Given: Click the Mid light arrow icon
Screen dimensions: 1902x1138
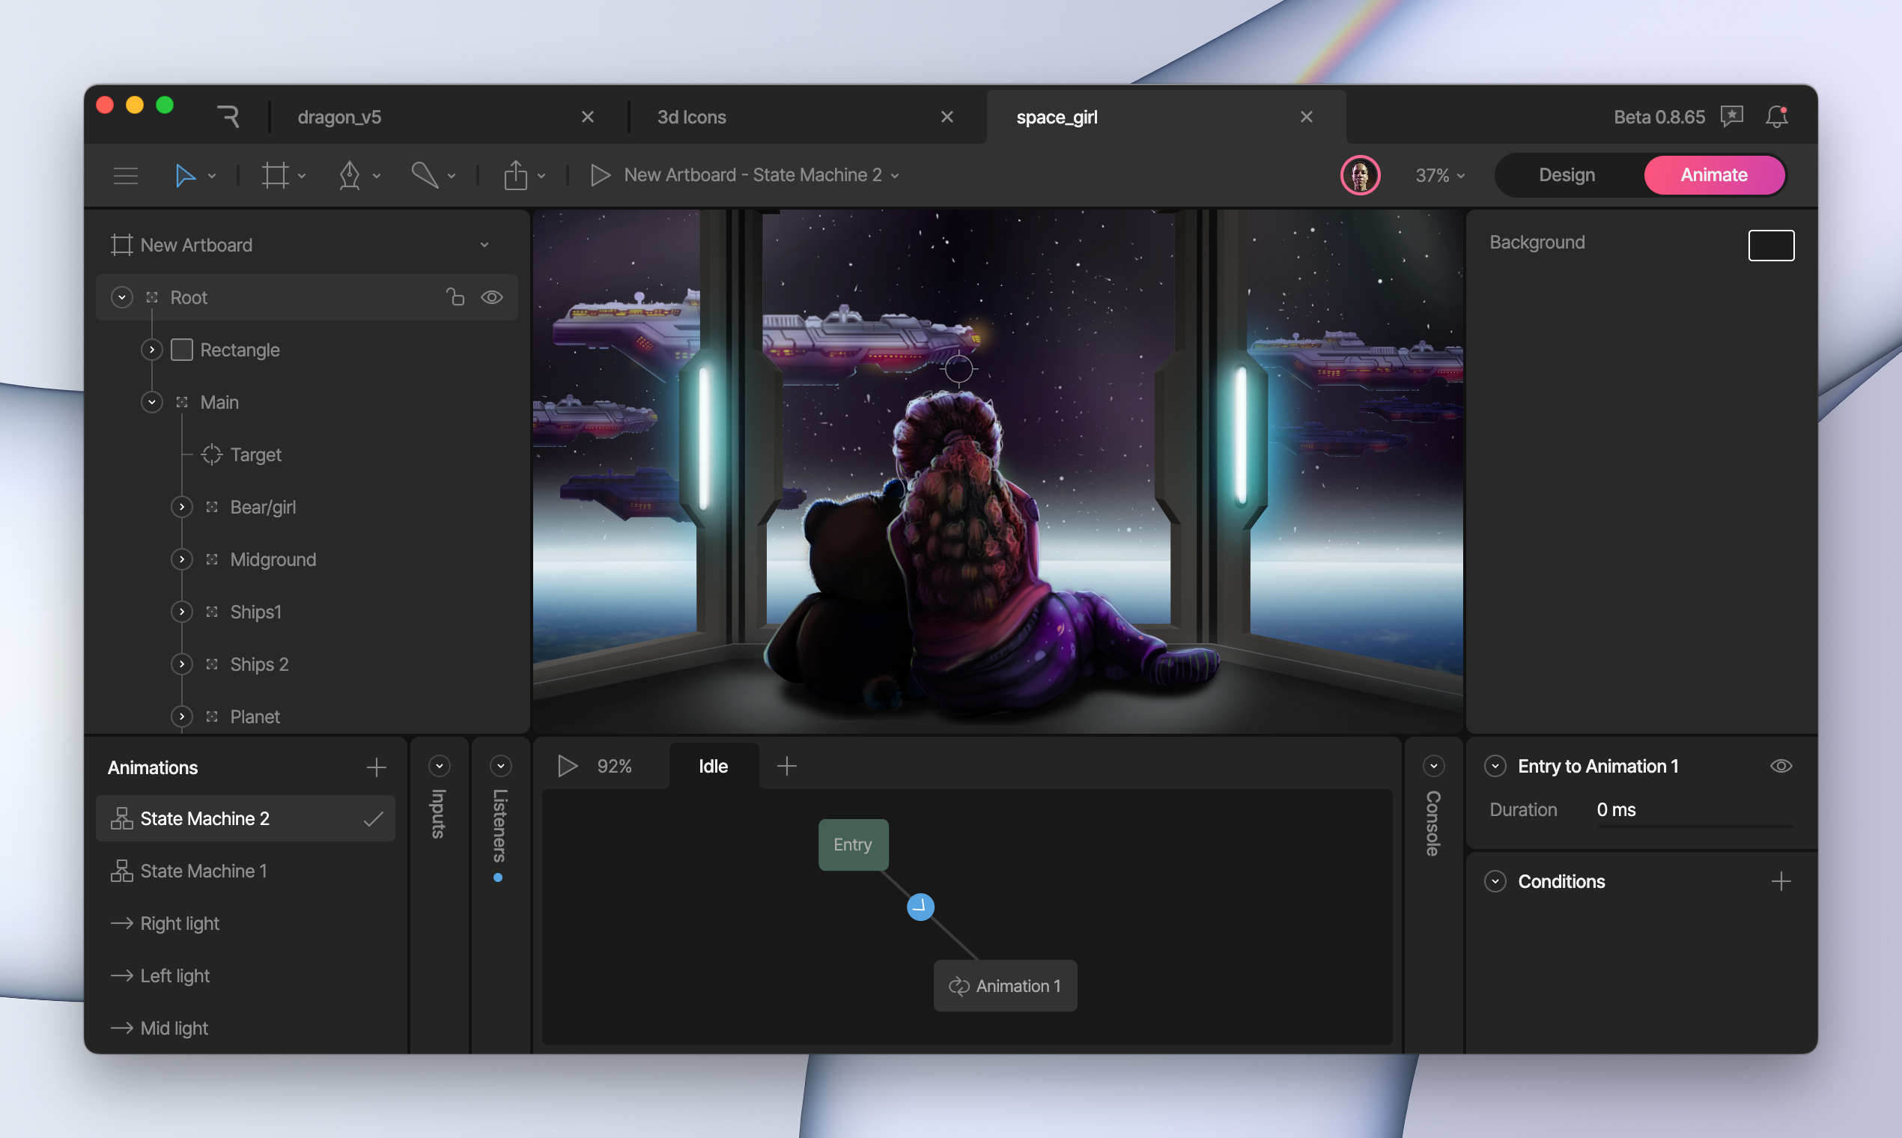Looking at the screenshot, I should (x=122, y=1029).
